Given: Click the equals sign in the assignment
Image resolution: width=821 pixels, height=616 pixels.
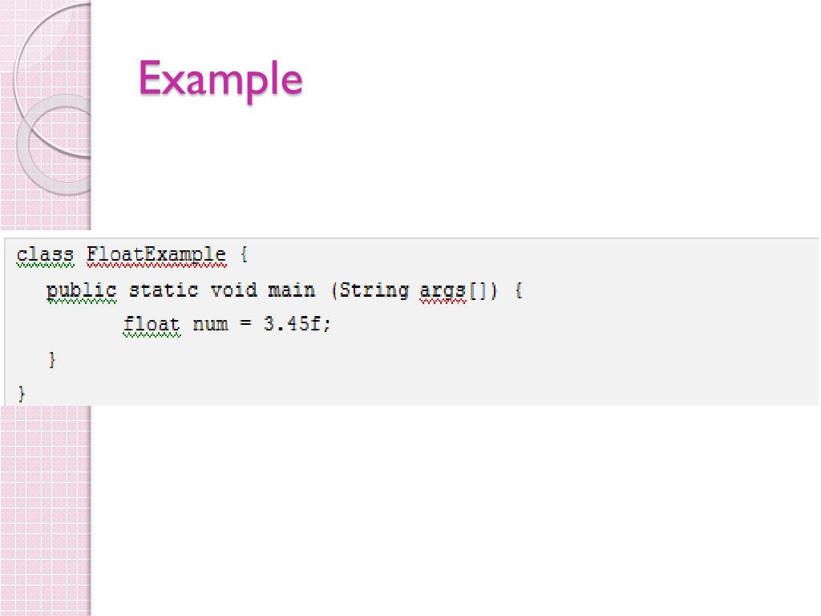Looking at the screenshot, I should click(245, 324).
